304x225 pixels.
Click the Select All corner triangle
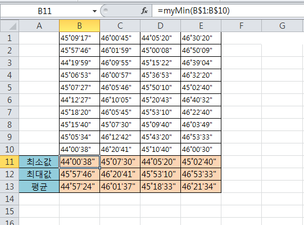point(10,26)
